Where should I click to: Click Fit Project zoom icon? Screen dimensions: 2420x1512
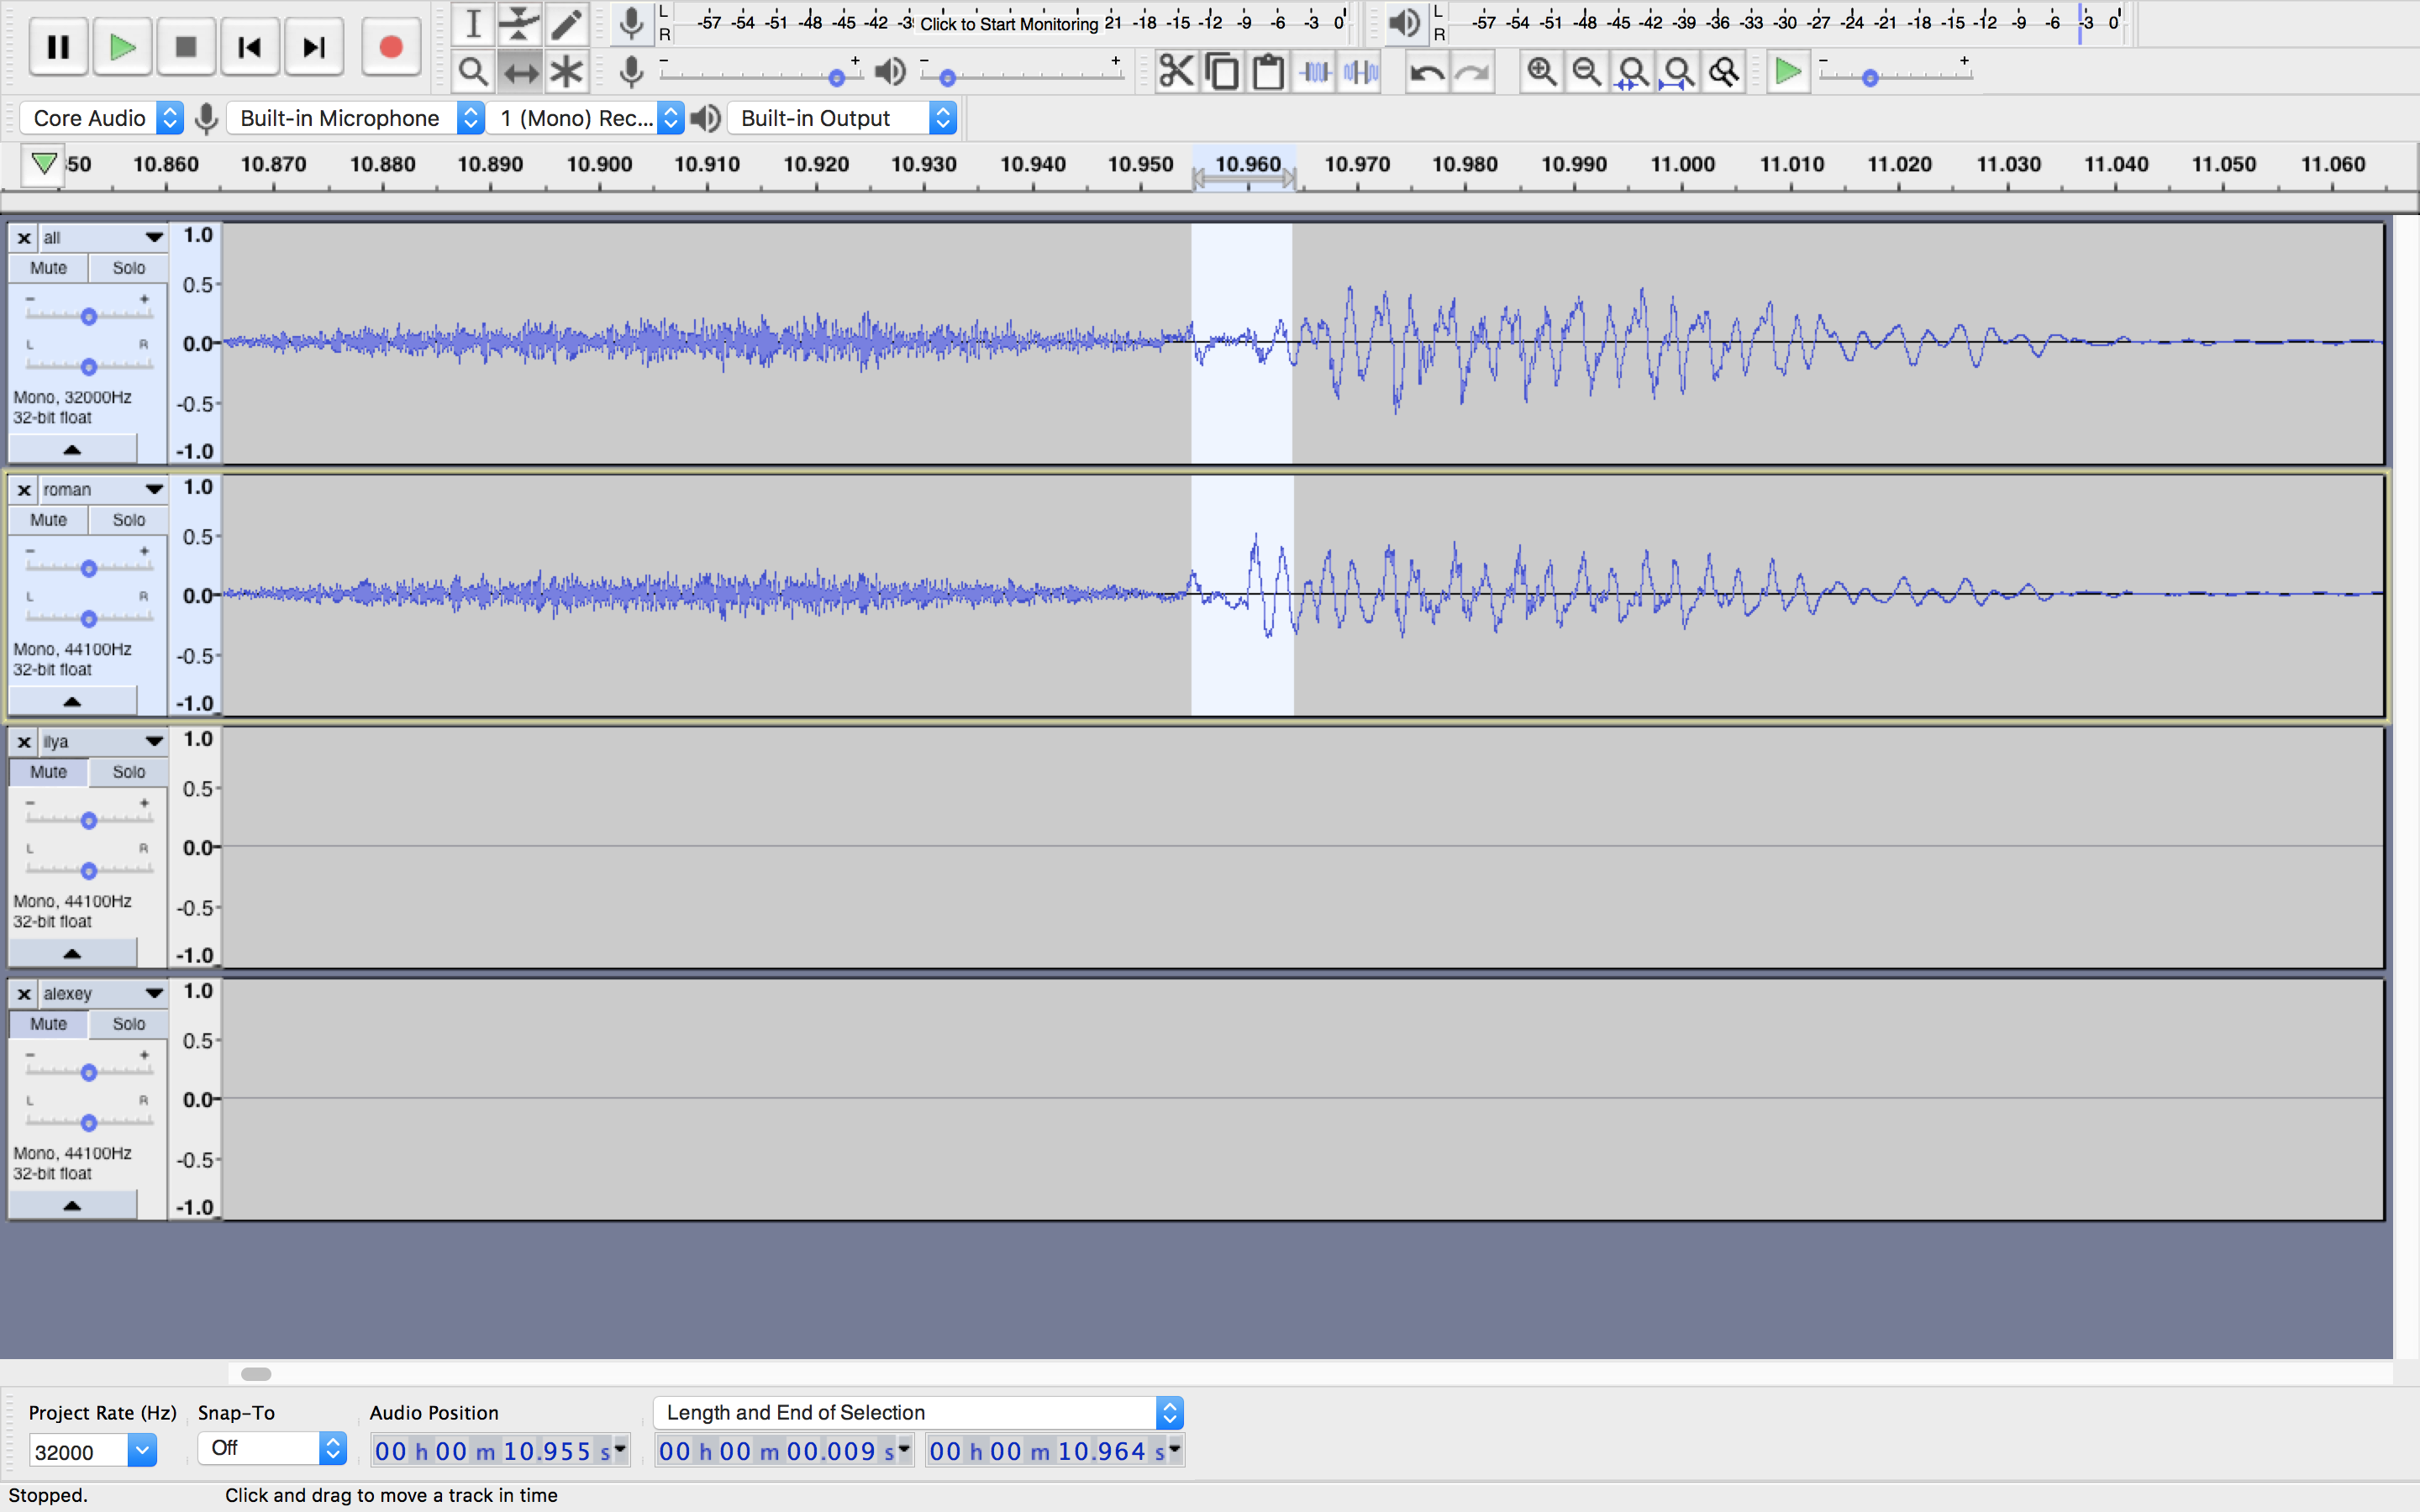[1679, 72]
